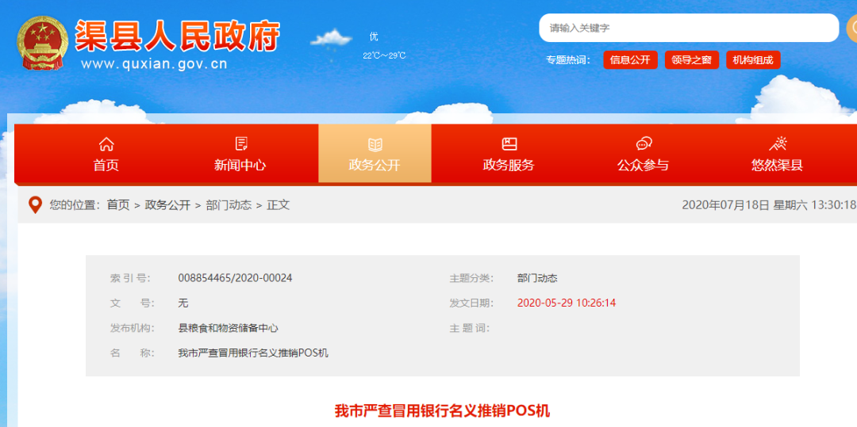The width and height of the screenshot is (857, 427).
Task: Select index number 008854465/2020-00024
Action: pyautogui.click(x=235, y=278)
